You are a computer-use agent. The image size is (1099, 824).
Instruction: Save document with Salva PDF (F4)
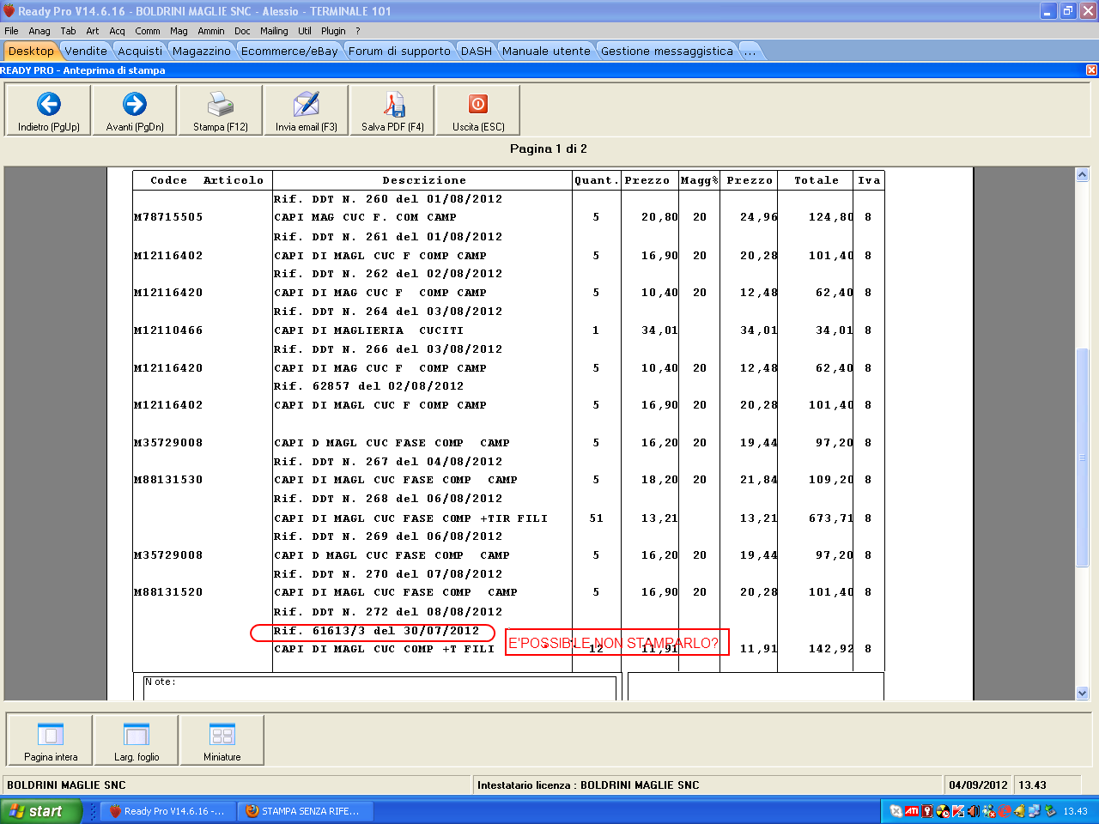(x=392, y=110)
